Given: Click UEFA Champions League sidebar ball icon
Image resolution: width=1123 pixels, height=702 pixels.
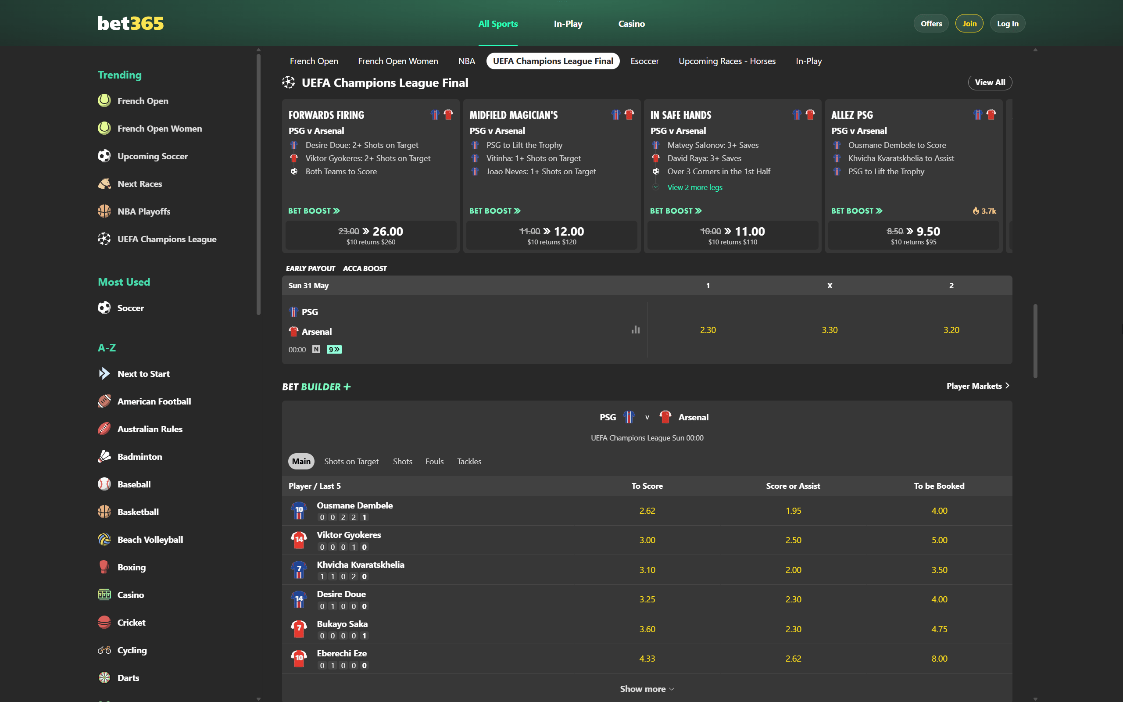Looking at the screenshot, I should pyautogui.click(x=104, y=239).
